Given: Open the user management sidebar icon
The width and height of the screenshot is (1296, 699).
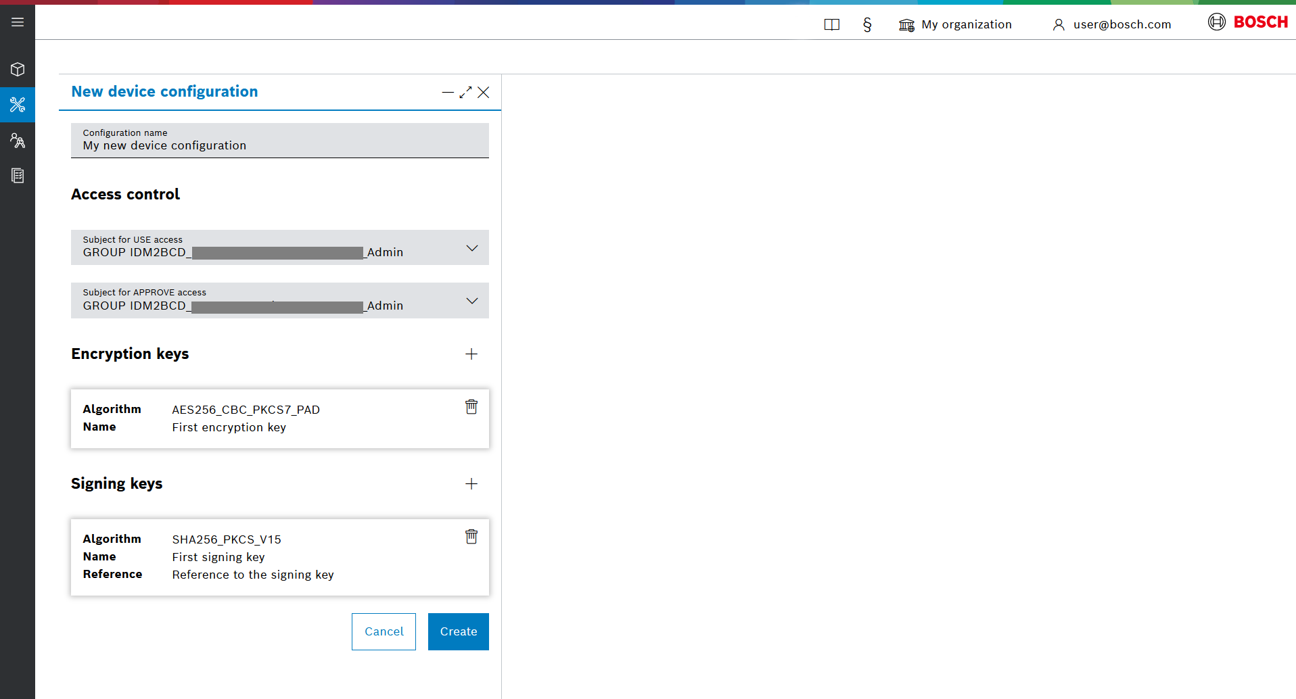Looking at the screenshot, I should [18, 141].
